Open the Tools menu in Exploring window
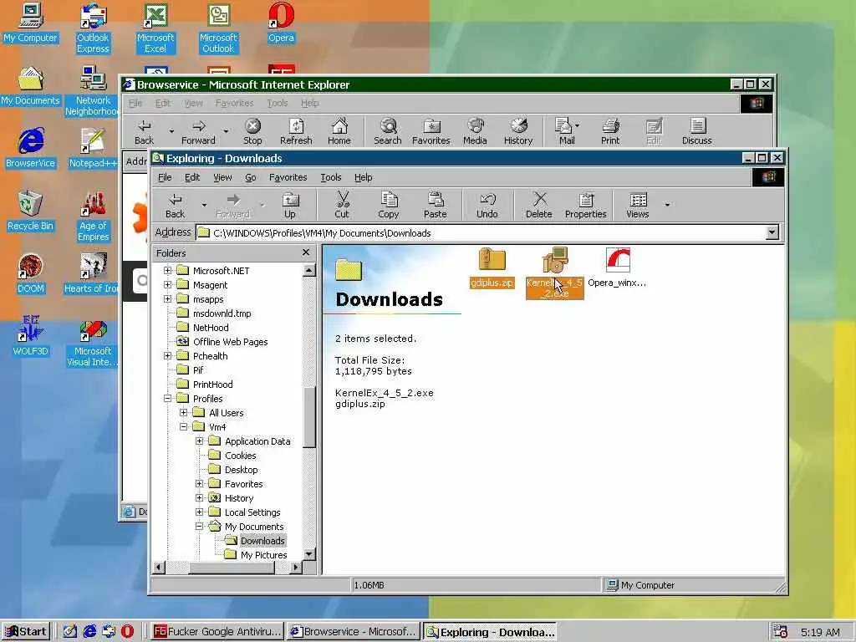This screenshot has width=856, height=642. click(331, 177)
